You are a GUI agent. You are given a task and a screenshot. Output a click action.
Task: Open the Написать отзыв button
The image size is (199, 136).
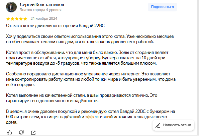tap(173, 125)
